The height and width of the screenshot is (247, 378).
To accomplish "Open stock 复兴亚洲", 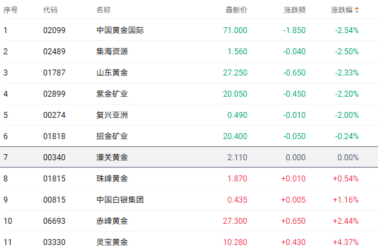I will [x=112, y=115].
